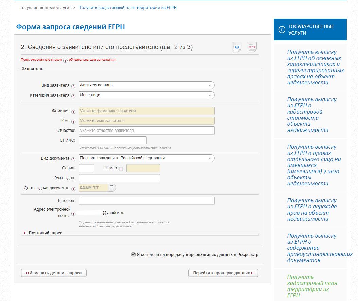Click the back arrow icon in ГОСУДАРСТВЕННЫЕ УСЛУГИ header

click(x=282, y=29)
